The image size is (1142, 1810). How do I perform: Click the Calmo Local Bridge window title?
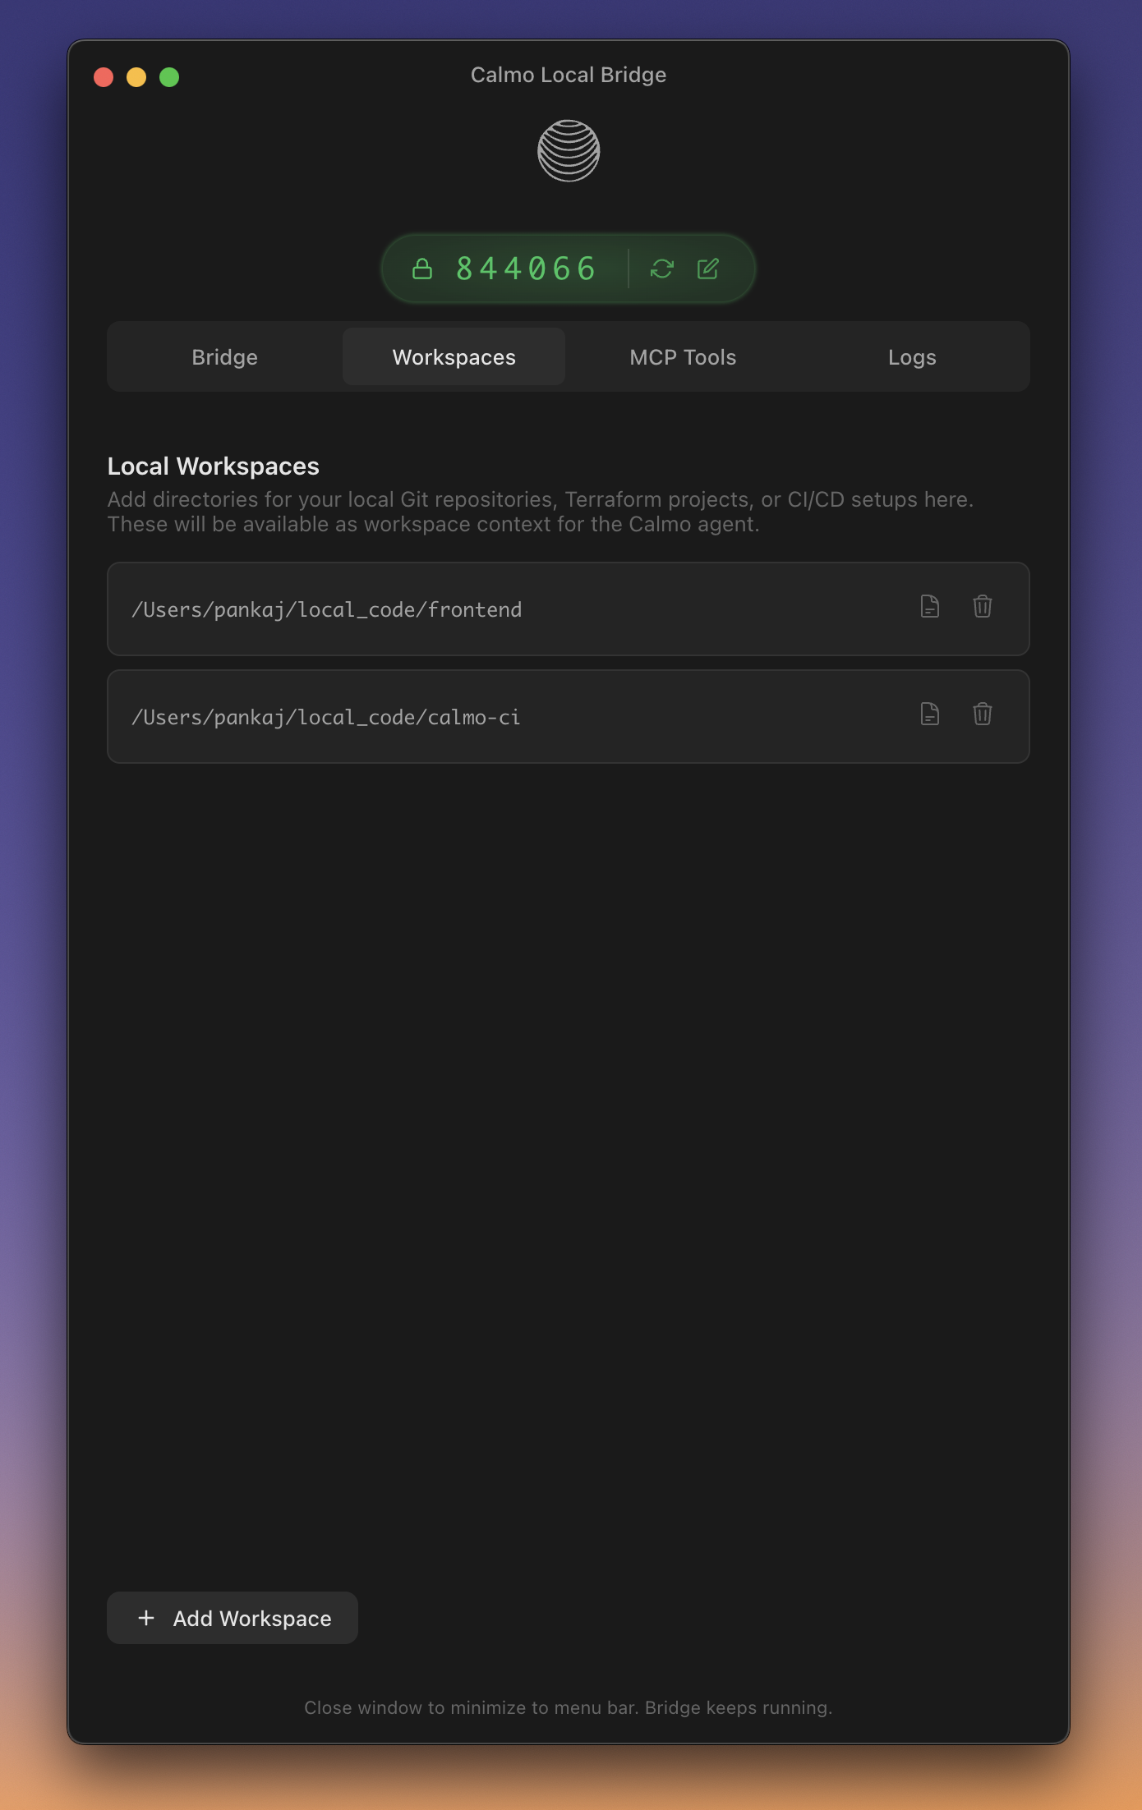point(569,75)
